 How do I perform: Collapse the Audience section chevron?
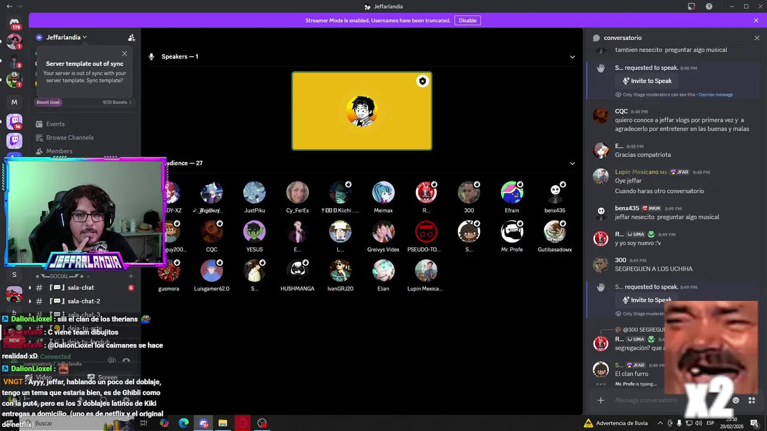pos(572,163)
